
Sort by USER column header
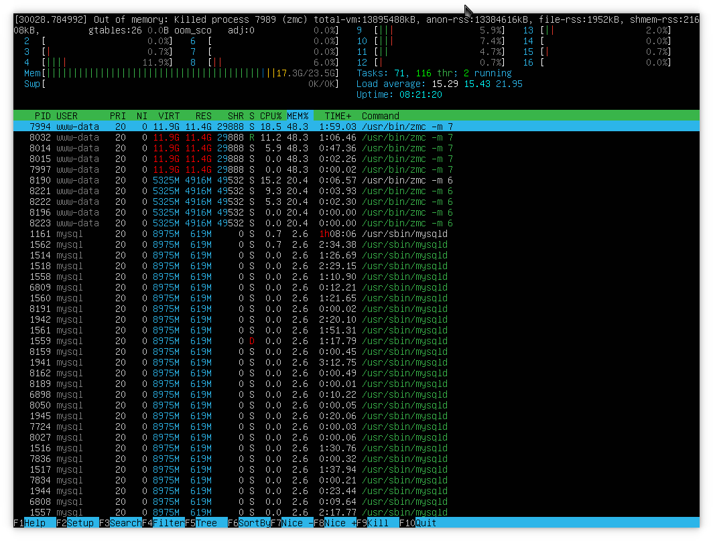[x=67, y=116]
